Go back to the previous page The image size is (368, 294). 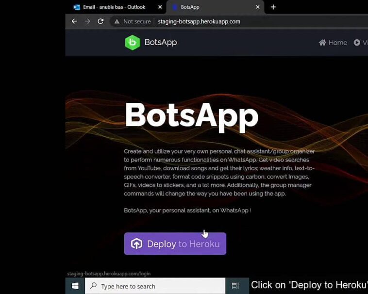pos(74,21)
